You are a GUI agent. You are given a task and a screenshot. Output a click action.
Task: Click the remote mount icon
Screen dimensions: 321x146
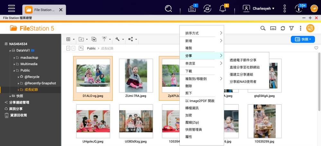[x=273, y=28]
